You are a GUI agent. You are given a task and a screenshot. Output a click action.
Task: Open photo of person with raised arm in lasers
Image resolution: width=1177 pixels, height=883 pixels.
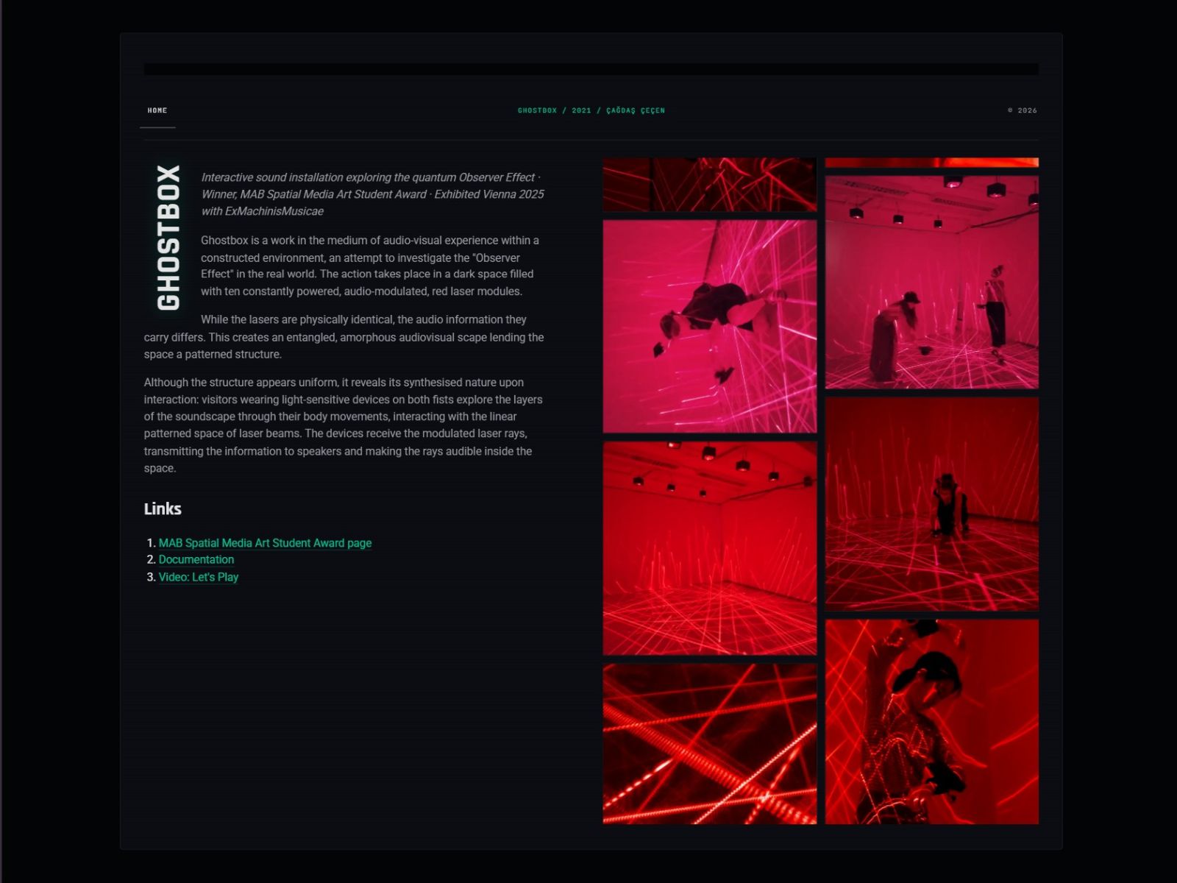(x=932, y=722)
